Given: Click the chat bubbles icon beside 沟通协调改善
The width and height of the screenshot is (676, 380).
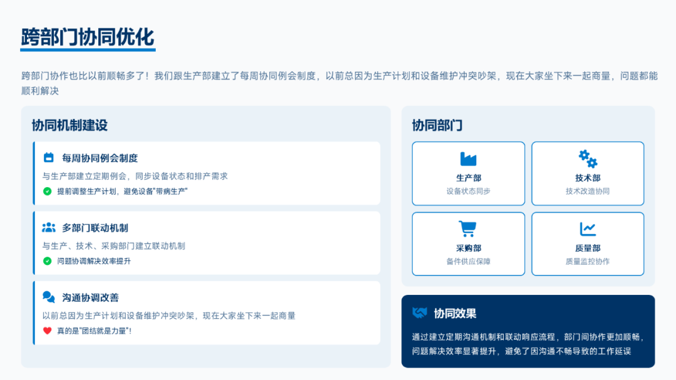Looking at the screenshot, I should [49, 297].
